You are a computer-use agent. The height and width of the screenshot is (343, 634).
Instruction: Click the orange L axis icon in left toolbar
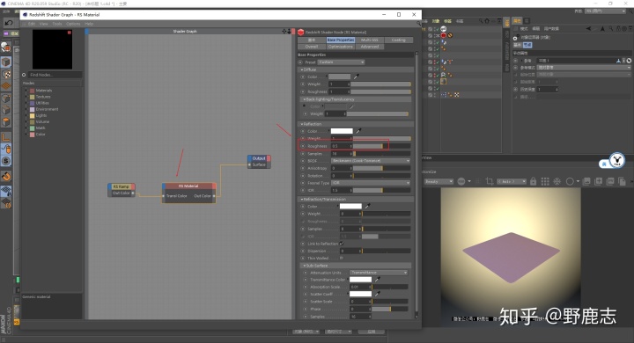[x=6, y=137]
